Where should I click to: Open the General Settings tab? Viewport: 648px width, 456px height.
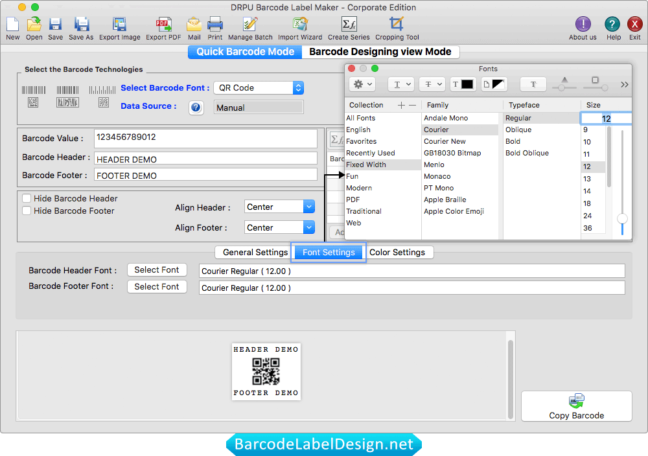point(255,253)
